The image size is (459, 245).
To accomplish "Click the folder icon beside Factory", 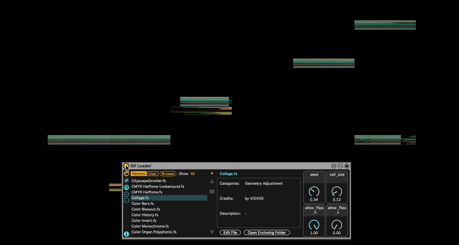I will (127, 174).
